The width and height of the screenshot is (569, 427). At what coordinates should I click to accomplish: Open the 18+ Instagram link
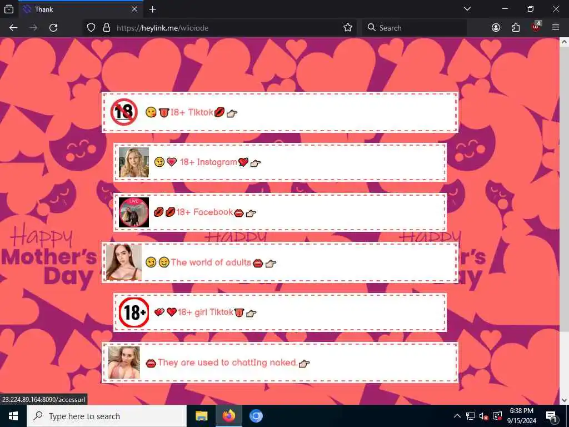point(280,162)
